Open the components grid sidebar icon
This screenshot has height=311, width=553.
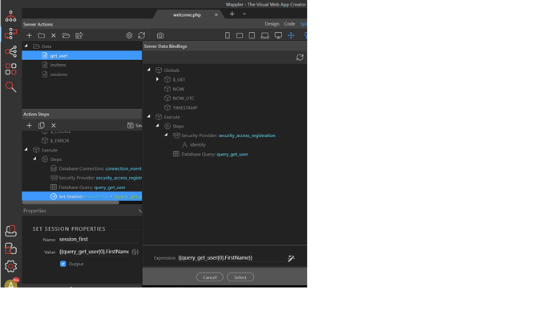pyautogui.click(x=10, y=69)
